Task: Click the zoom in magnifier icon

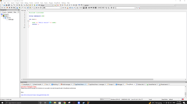Action: point(106,8)
